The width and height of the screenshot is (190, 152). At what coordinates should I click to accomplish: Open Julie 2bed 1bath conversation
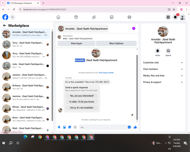(25, 66)
